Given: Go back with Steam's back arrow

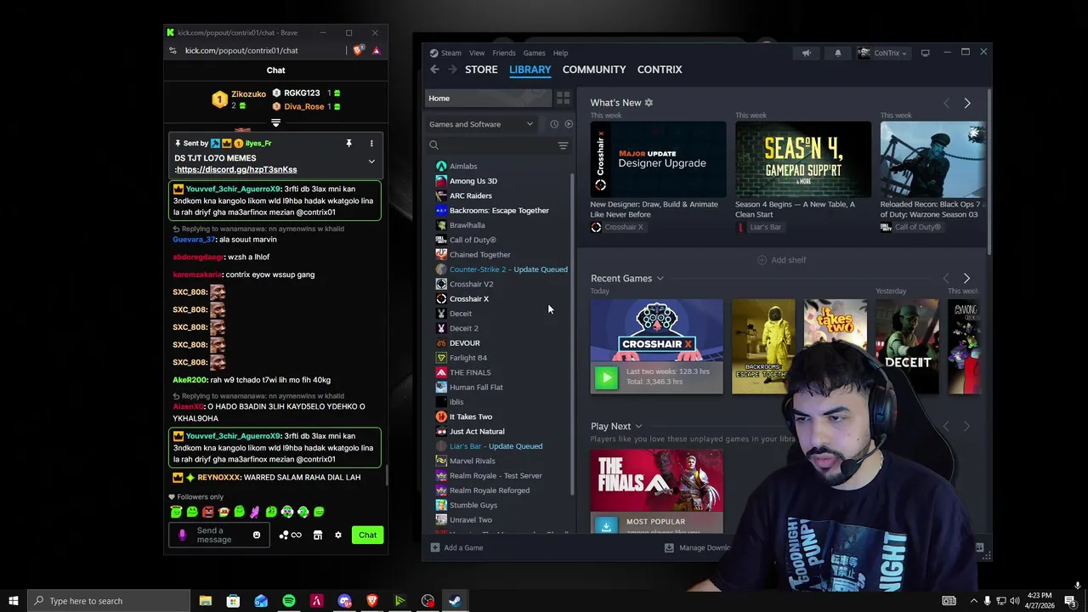Looking at the screenshot, I should tap(434, 70).
